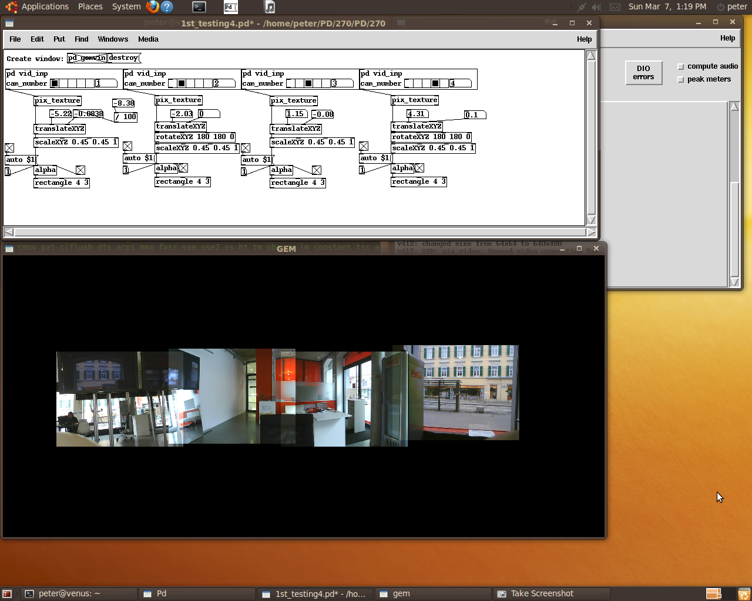Click patch window vertical scrollbar up arrow
Image resolution: width=752 pixels, height=601 pixels.
592,56
